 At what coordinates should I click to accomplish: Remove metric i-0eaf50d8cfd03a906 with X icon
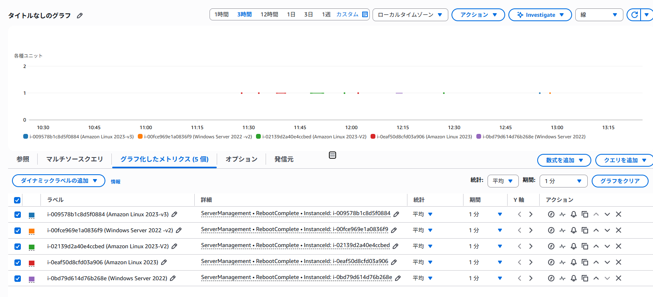[x=619, y=262]
